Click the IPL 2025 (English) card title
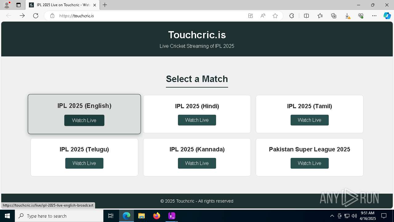Viewport: 394px width, 222px height. [84, 106]
